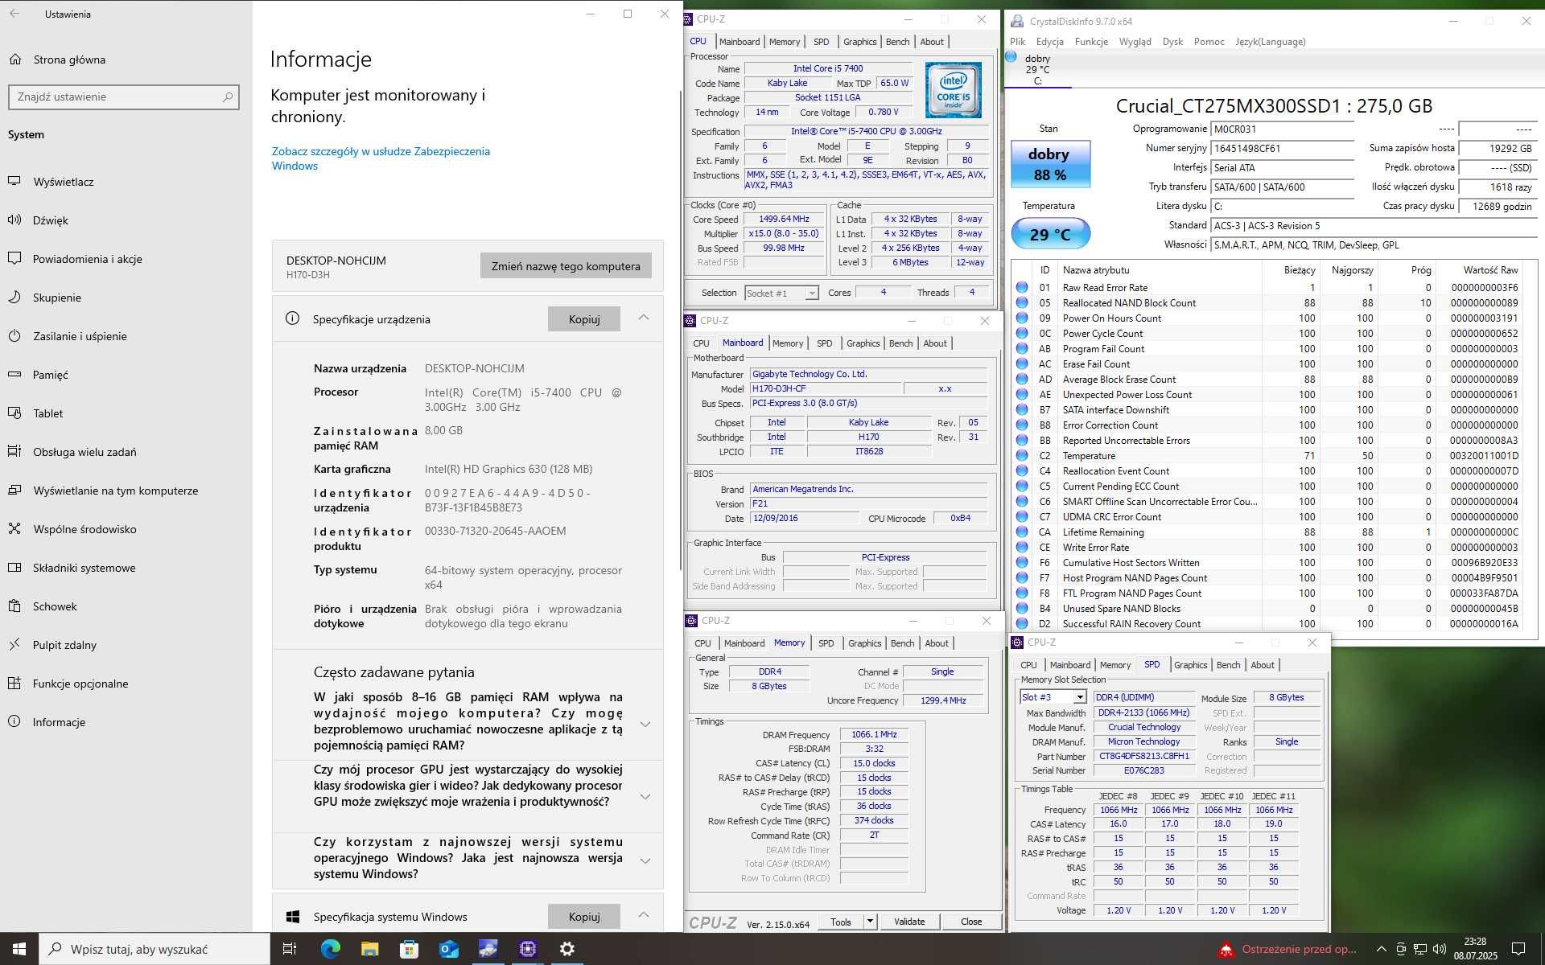Open About tab in SPD CPU-Z window

point(1263,665)
